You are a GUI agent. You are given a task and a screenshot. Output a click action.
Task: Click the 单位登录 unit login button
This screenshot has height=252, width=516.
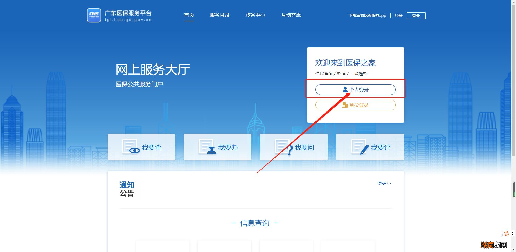[355, 105]
